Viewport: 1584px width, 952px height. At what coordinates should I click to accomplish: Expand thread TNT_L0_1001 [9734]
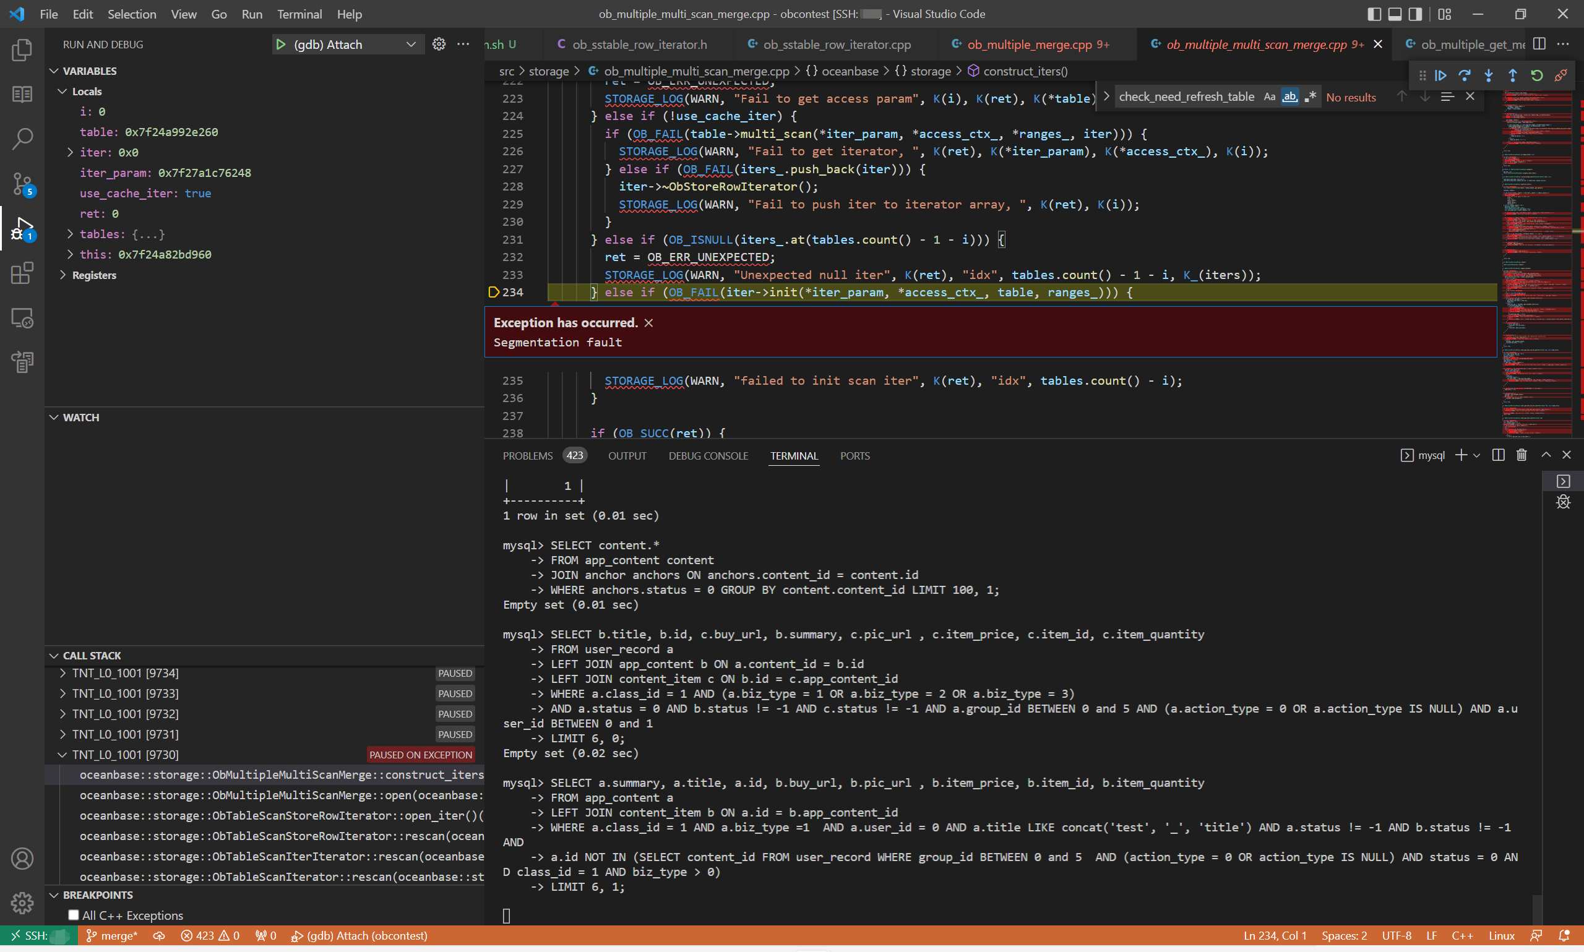[x=62, y=673]
